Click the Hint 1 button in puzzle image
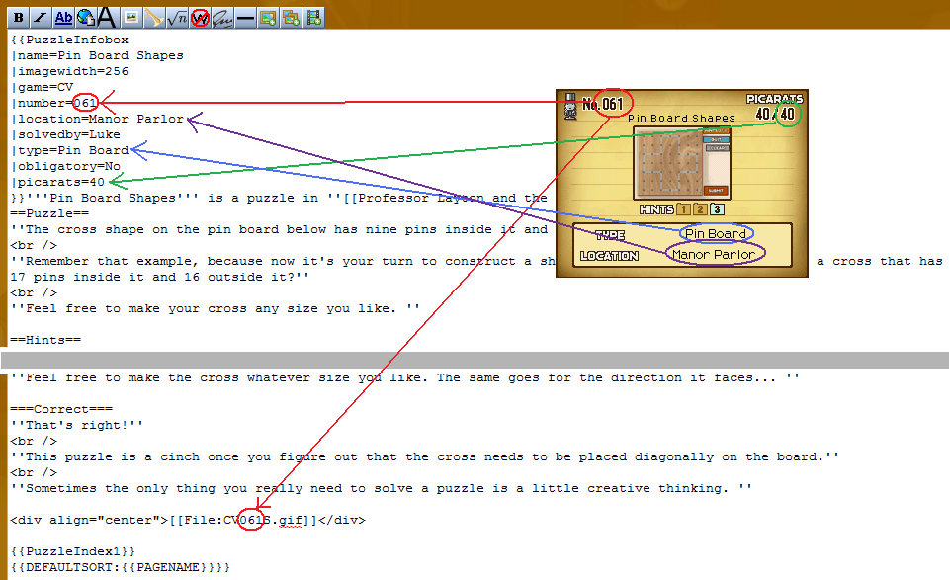950x580 pixels. pyautogui.click(x=683, y=209)
